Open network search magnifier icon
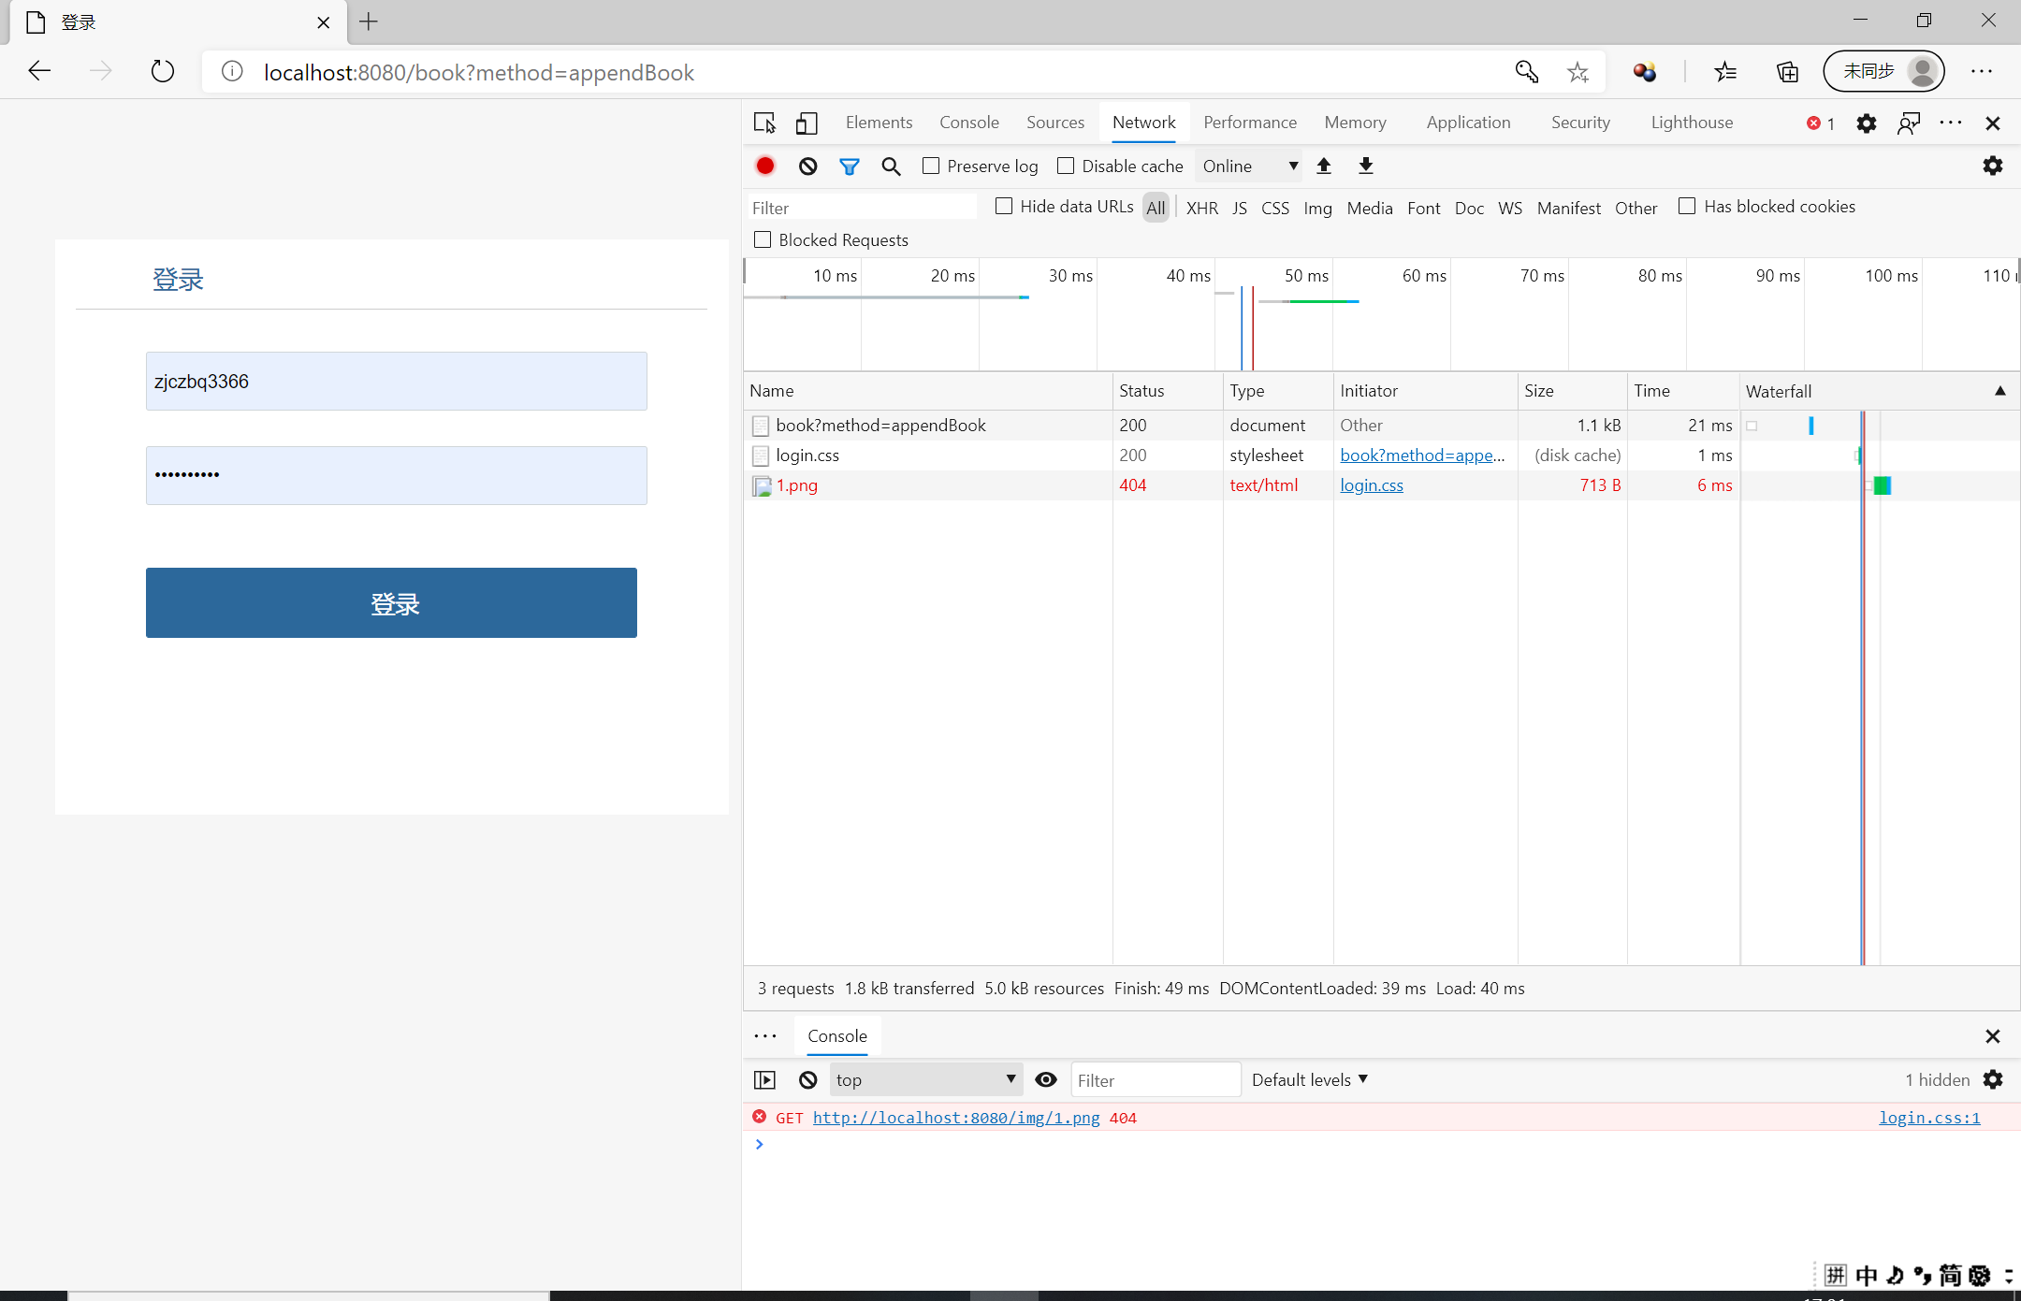This screenshot has width=2021, height=1301. [x=891, y=166]
